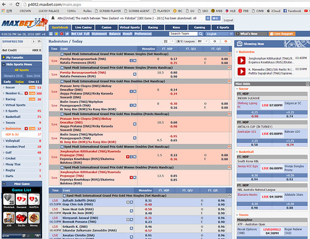Open the MY odds type dropdown
The image size is (310, 239).
pyautogui.click(x=203, y=42)
